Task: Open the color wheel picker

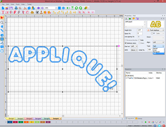Action: coord(153,122)
